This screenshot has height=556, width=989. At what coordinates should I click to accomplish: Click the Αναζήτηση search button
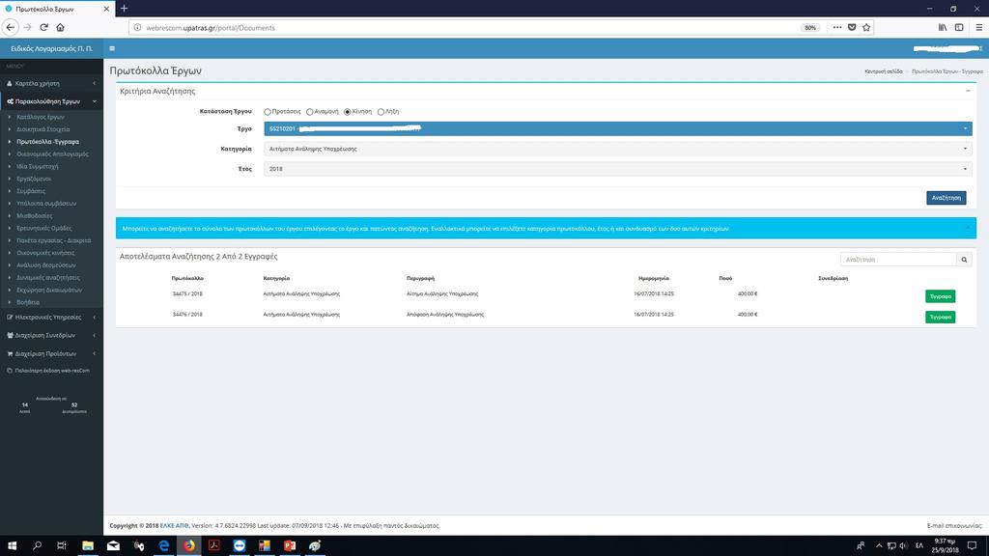pos(947,198)
